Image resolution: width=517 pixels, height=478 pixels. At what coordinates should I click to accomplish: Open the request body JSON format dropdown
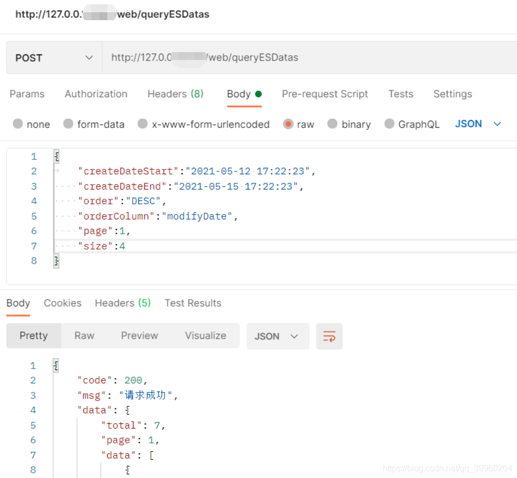pos(478,124)
